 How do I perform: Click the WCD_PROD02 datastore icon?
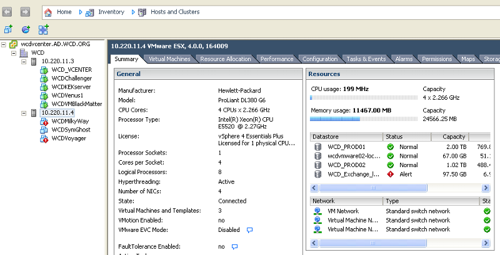[317, 165]
